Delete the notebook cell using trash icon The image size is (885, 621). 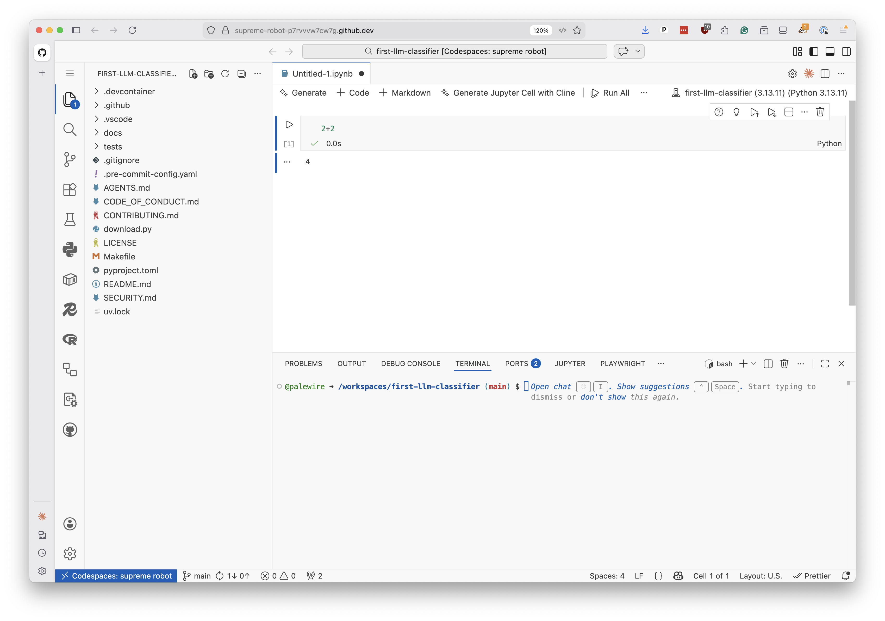pyautogui.click(x=820, y=112)
